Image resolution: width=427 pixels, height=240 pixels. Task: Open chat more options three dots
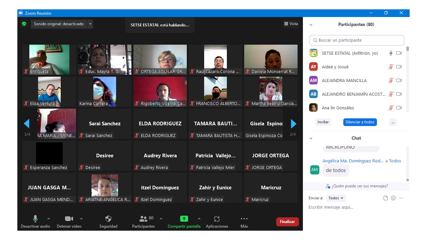(x=401, y=198)
